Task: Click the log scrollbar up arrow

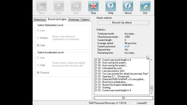Action: 151,60
